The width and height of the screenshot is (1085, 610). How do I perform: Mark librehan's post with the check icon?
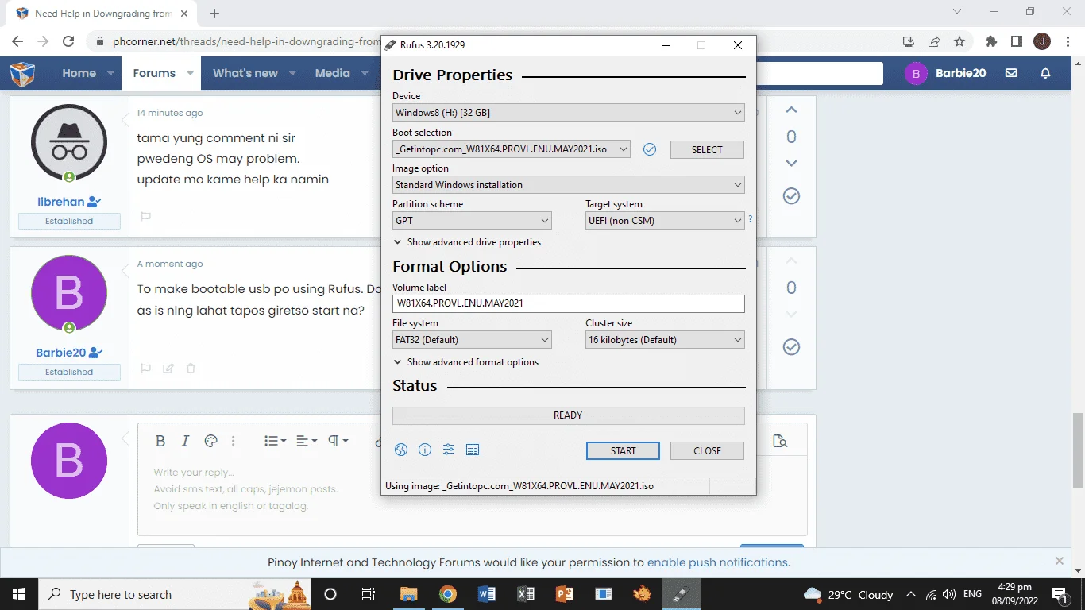tap(791, 196)
